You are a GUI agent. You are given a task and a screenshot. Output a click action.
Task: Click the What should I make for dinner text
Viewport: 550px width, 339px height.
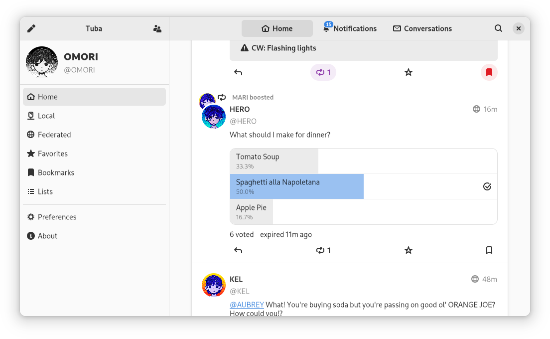pos(280,135)
